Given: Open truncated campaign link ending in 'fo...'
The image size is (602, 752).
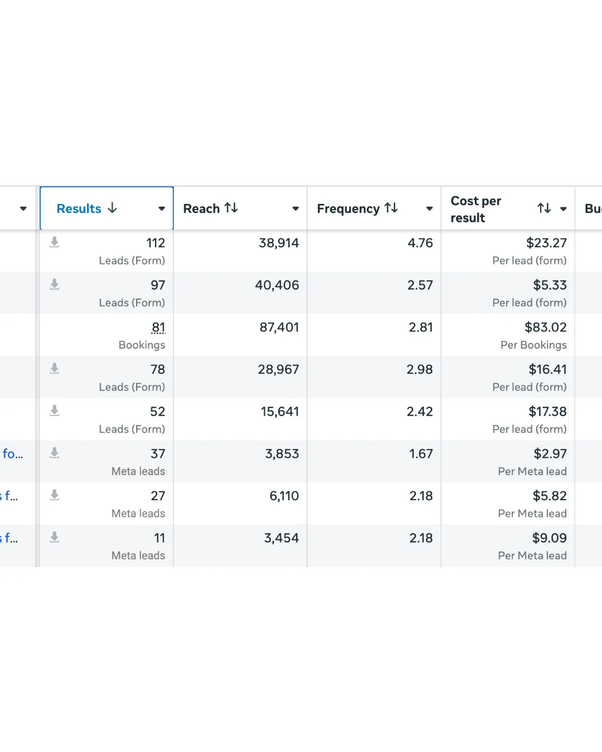Looking at the screenshot, I should pos(12,454).
